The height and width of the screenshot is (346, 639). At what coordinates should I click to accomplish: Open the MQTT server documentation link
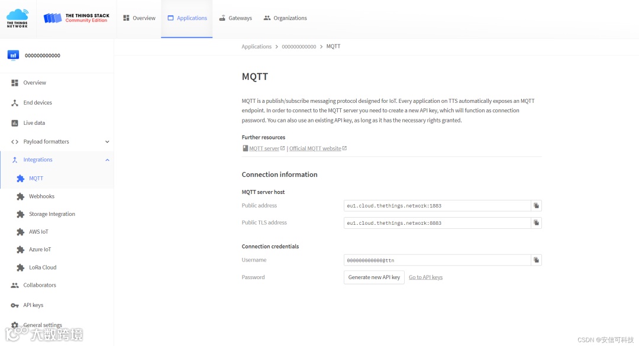pyautogui.click(x=264, y=148)
